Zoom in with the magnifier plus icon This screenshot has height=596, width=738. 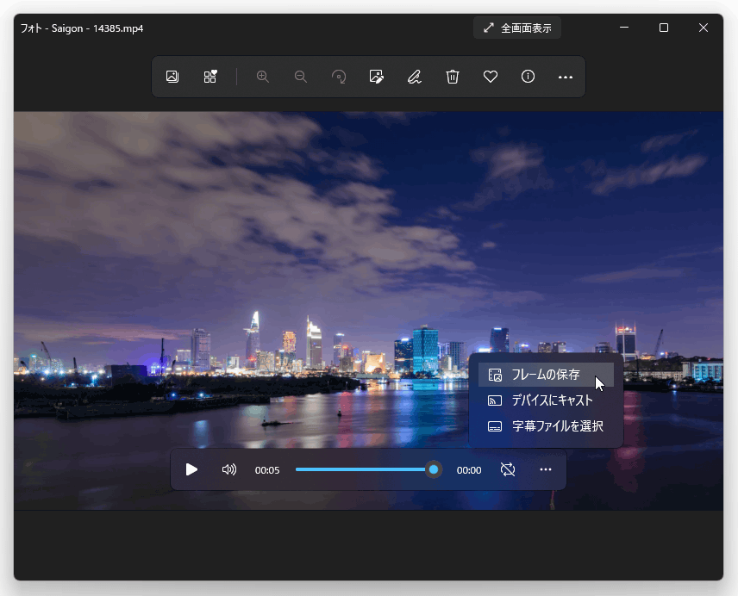[x=263, y=77]
